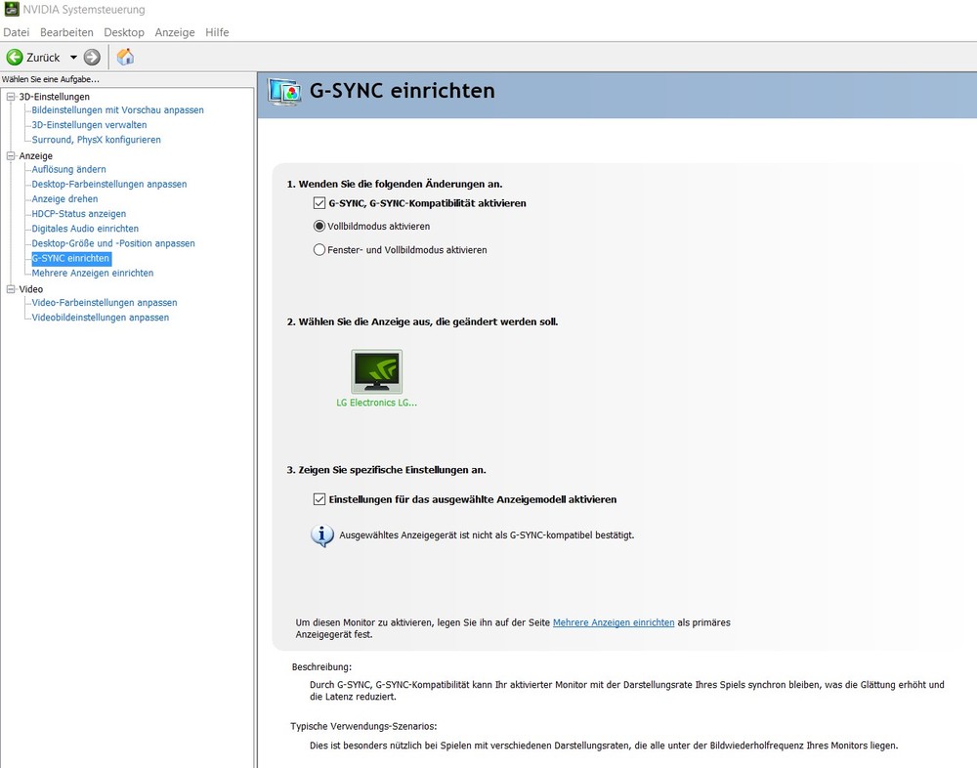This screenshot has height=768, width=977.
Task: Select Fenster- und Vollbildmodus aktivieren radio
Action: (x=319, y=250)
